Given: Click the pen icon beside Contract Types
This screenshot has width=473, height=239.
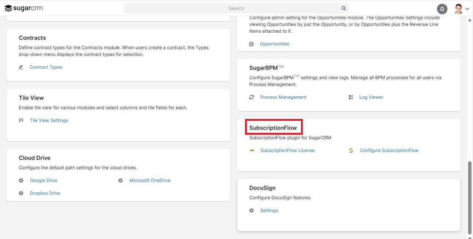Looking at the screenshot, I should coord(21,67).
